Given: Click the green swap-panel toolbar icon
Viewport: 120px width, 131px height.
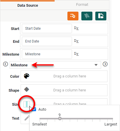Looking at the screenshot, I should (x=101, y=16).
